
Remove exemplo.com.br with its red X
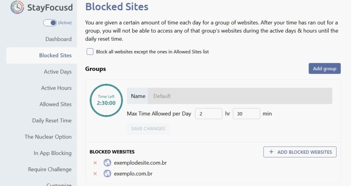click(x=95, y=173)
